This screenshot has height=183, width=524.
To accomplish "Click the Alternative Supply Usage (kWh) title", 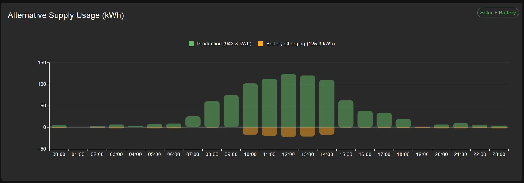I will point(66,15).
